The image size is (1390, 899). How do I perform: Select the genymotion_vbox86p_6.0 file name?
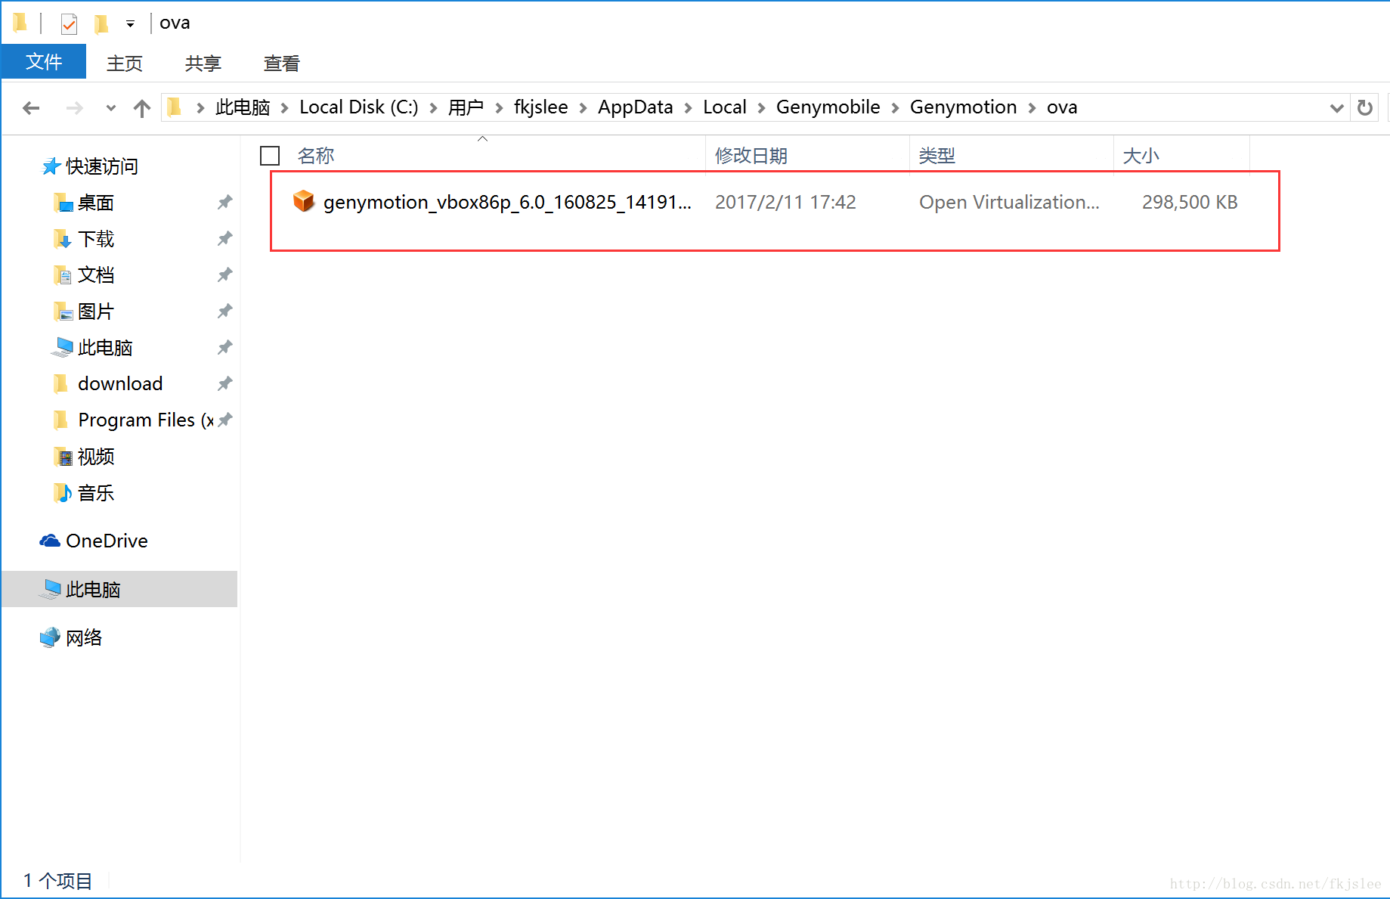coord(507,203)
